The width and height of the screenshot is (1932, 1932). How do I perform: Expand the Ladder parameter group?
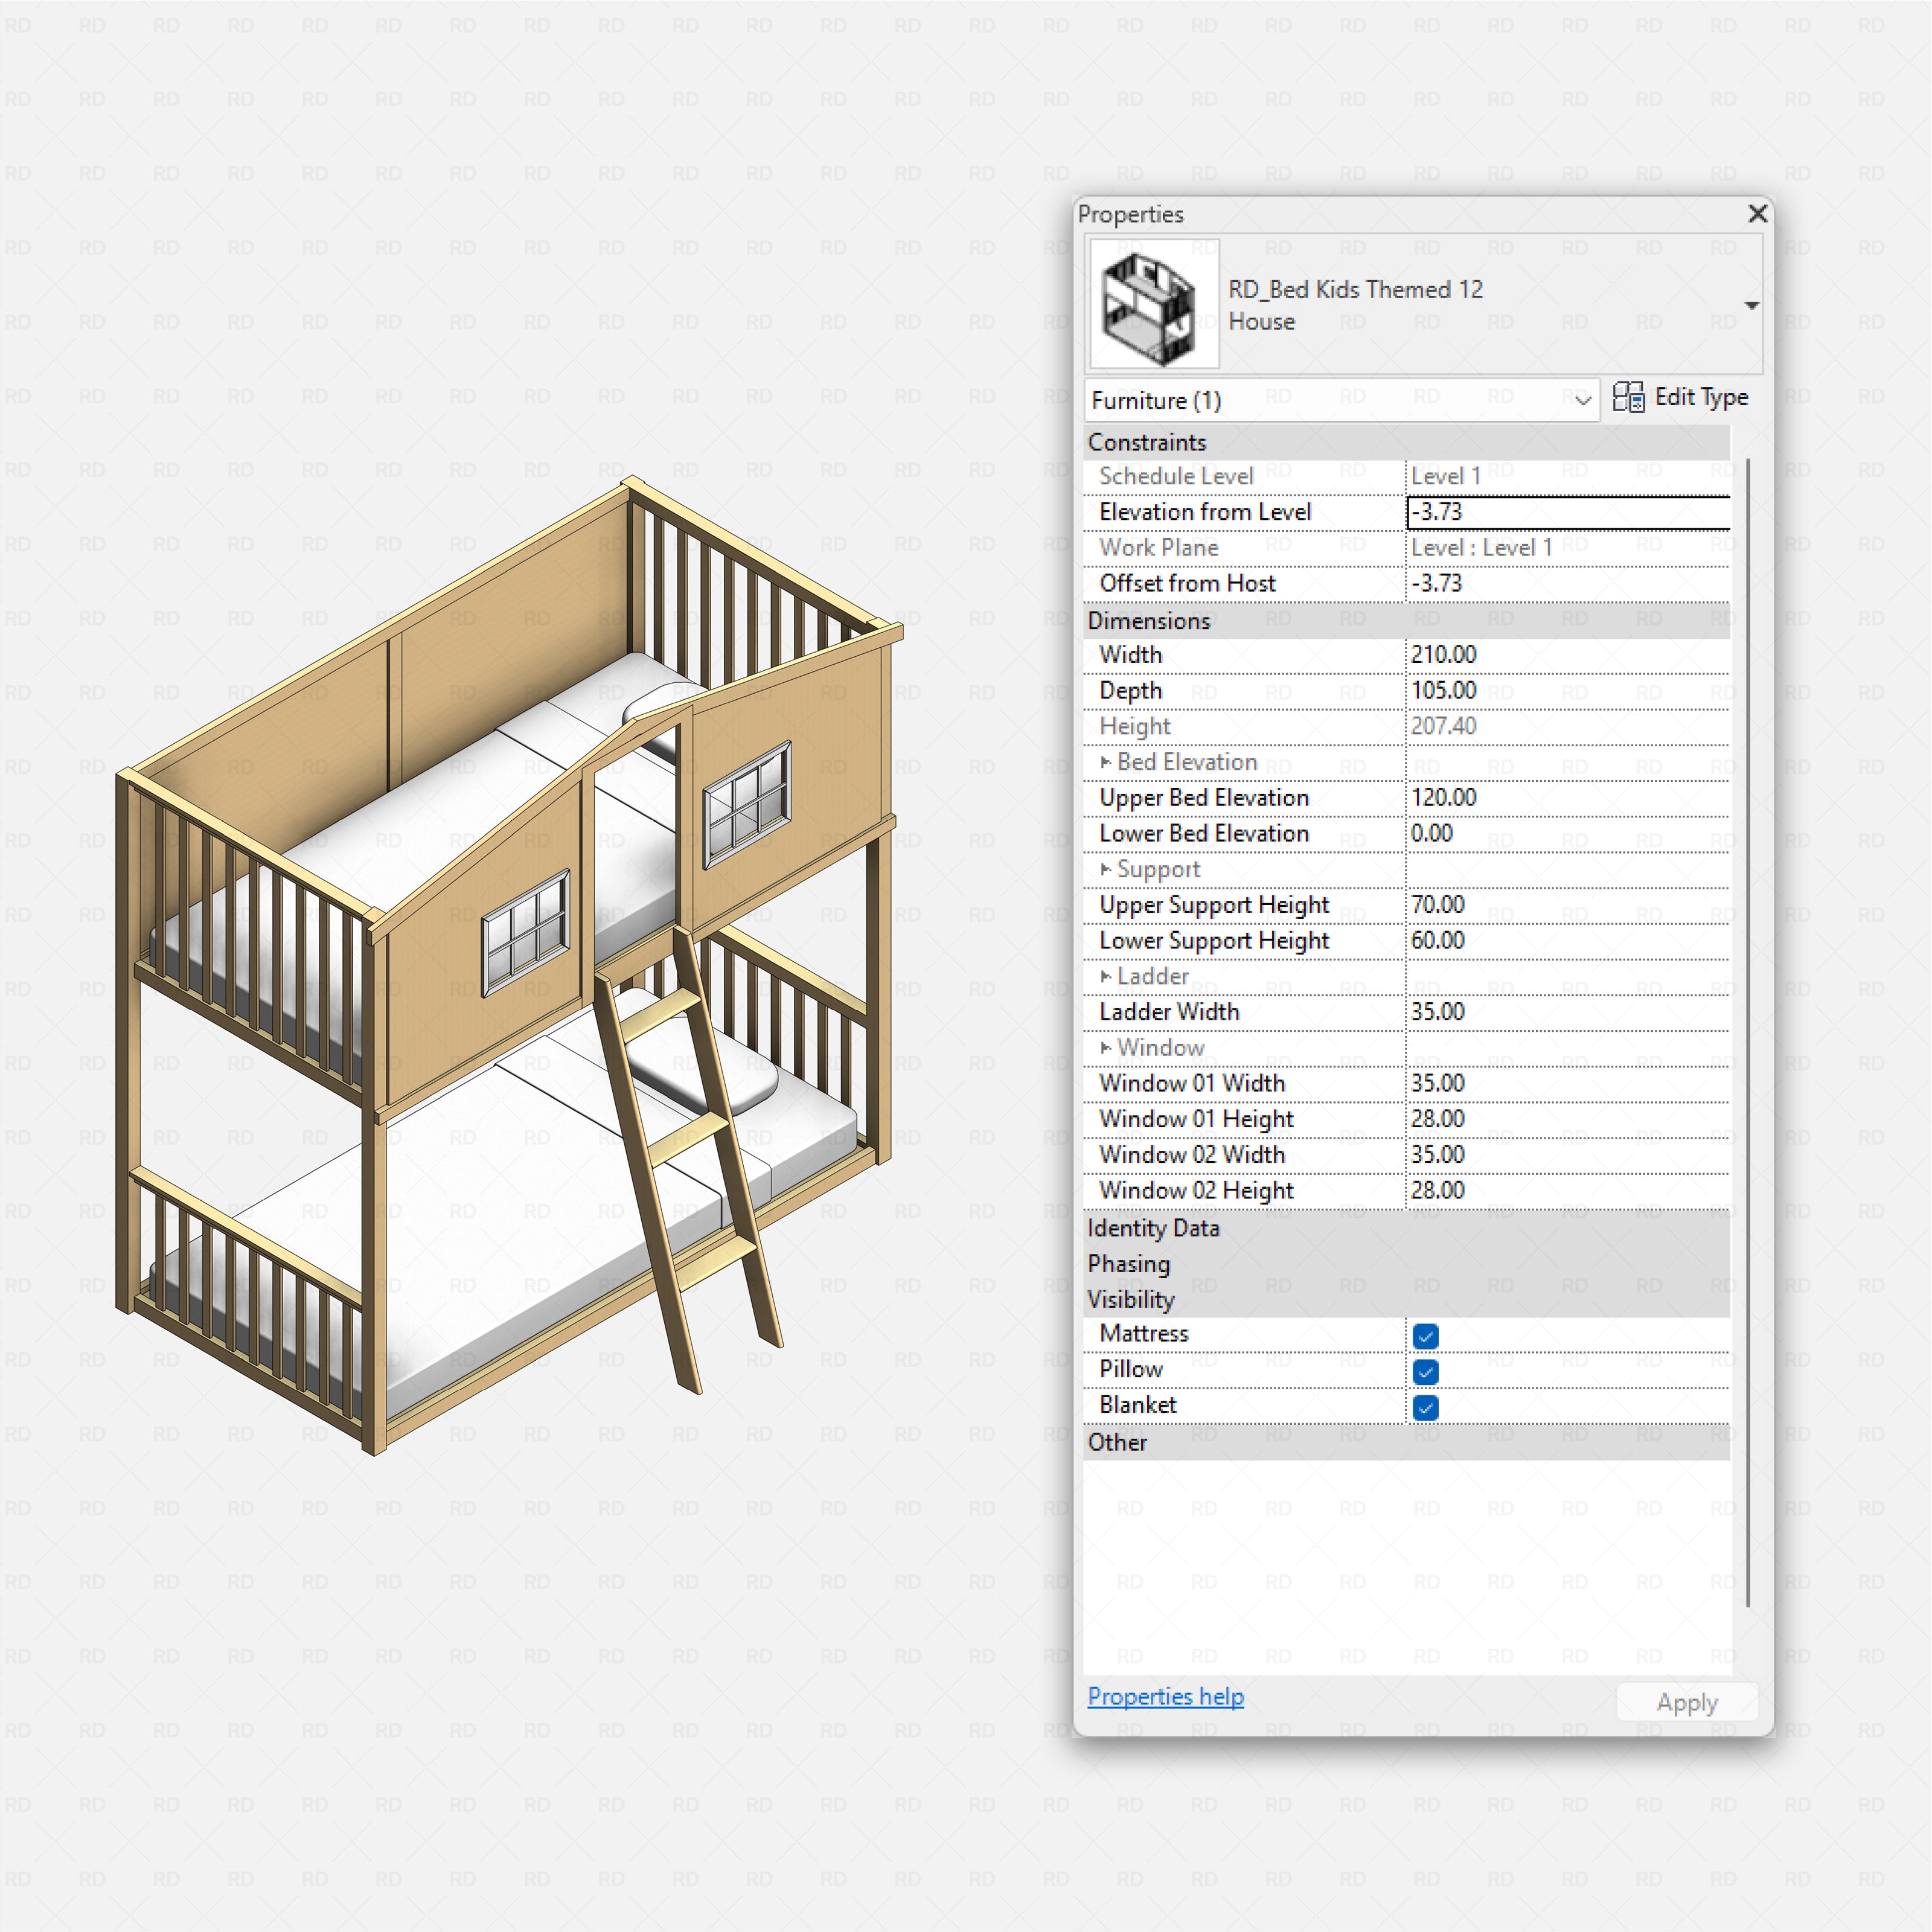coord(1106,976)
